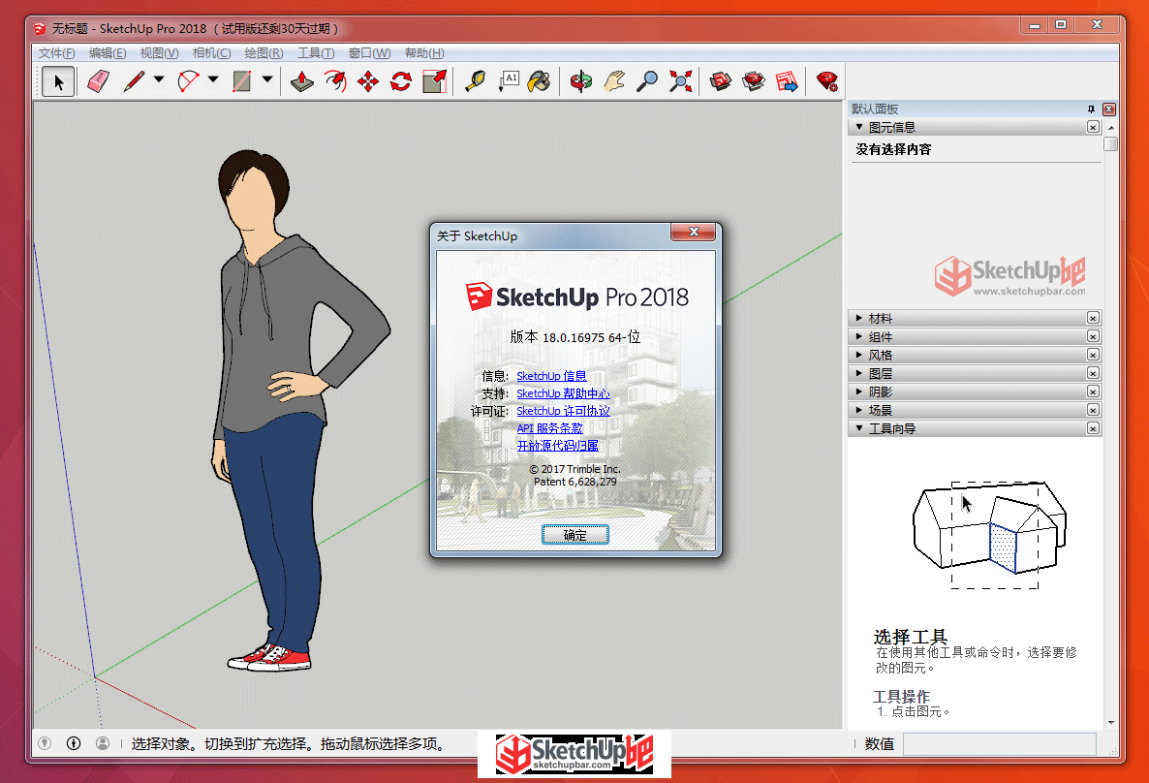The width and height of the screenshot is (1149, 783).
Task: Pin the 默认面板 tray
Action: 1091,110
